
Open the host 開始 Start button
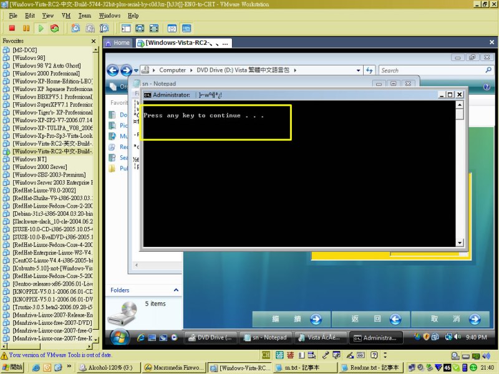pyautogui.click(x=12, y=367)
